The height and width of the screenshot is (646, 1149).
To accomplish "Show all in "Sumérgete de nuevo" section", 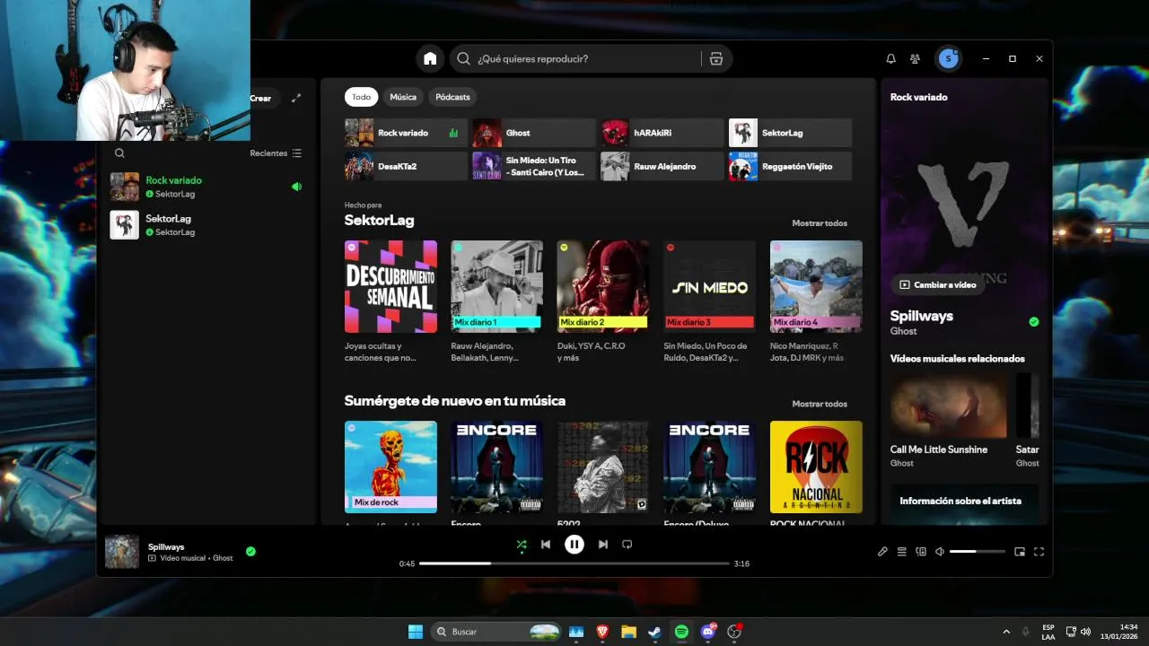I will tap(820, 404).
